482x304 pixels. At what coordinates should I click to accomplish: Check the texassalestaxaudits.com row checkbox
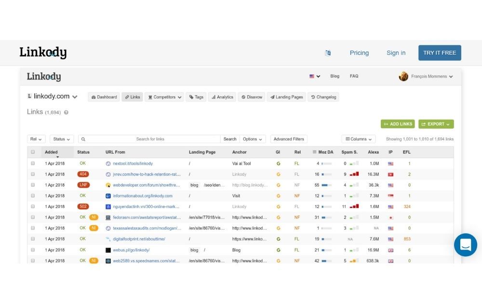click(33, 228)
